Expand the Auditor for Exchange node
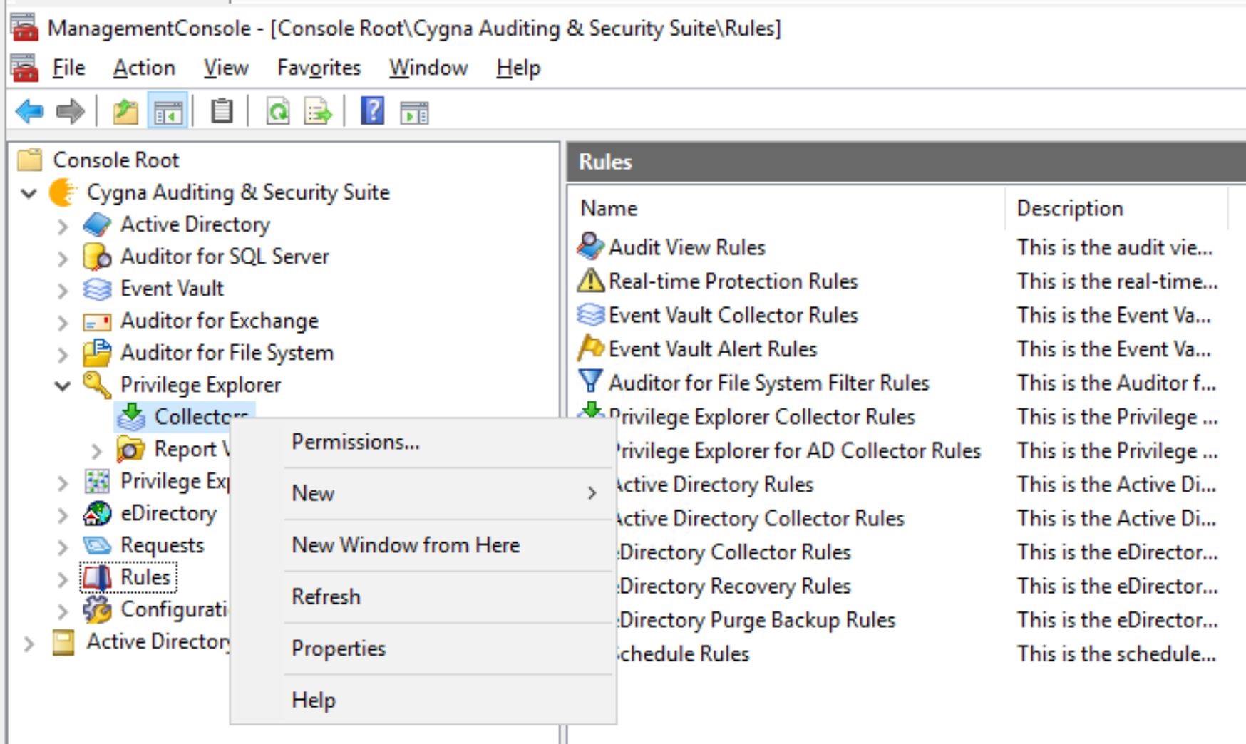 coord(63,322)
